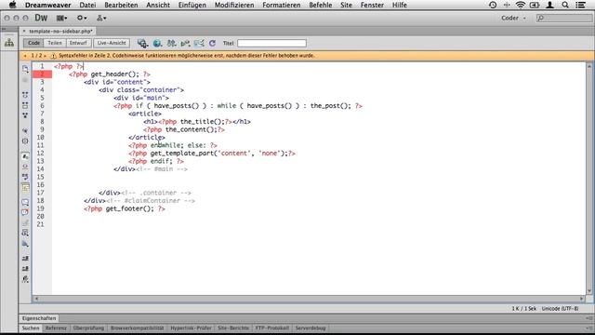Viewport: 595px width, 335px height.
Task: Click the Remove Comment icon
Action: [x=25, y=212]
